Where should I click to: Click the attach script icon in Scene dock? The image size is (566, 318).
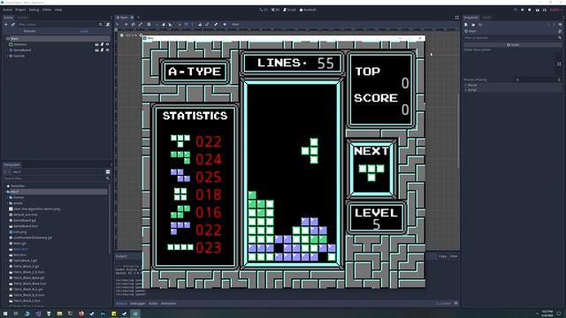(x=108, y=25)
